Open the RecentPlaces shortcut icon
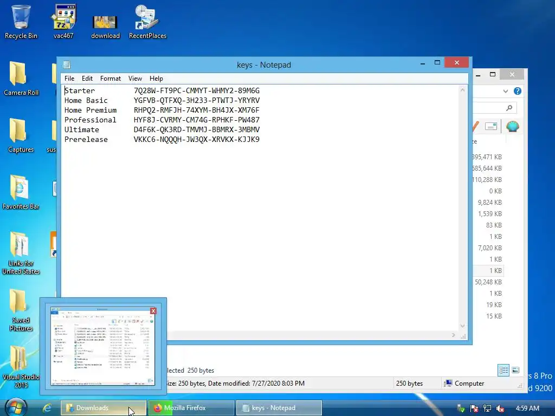Viewport: 555px width, 416px height. [x=147, y=21]
